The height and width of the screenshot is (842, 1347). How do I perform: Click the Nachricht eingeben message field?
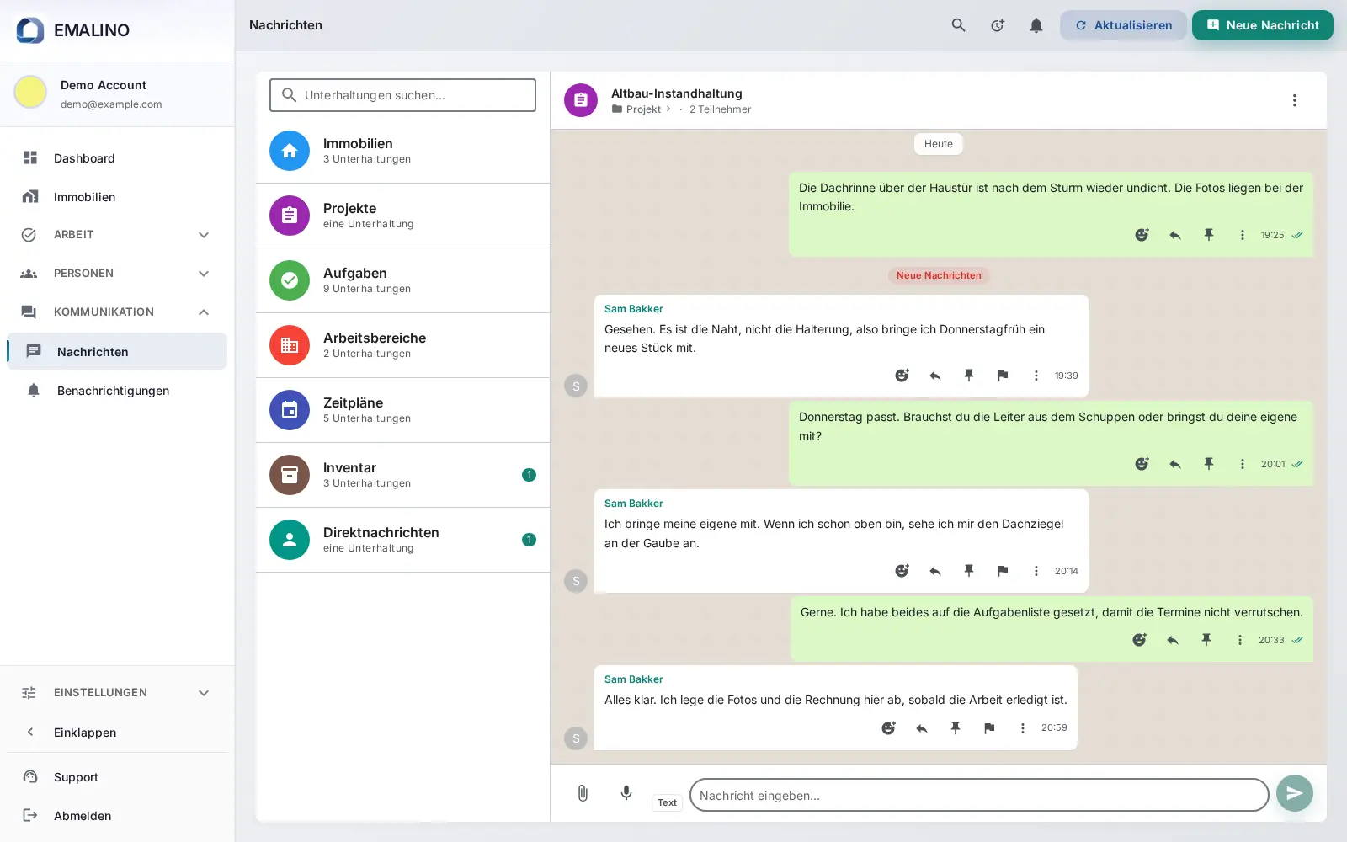[979, 795]
